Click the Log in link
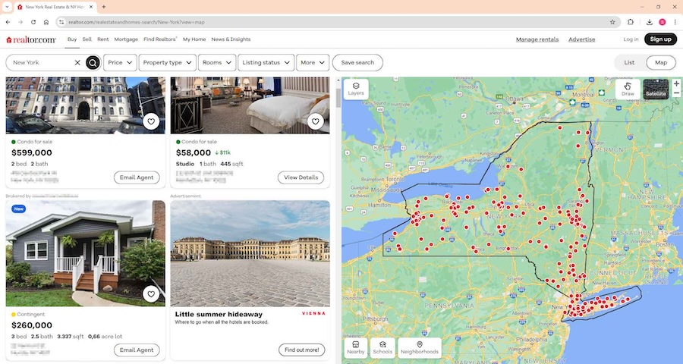 631,39
